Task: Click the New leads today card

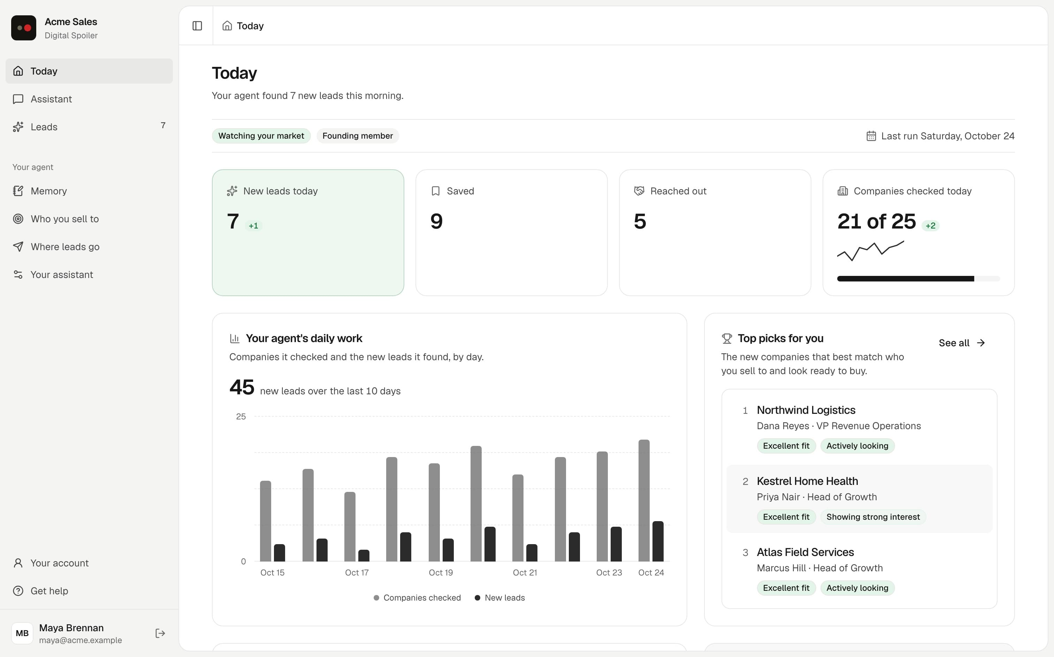Action: click(308, 232)
